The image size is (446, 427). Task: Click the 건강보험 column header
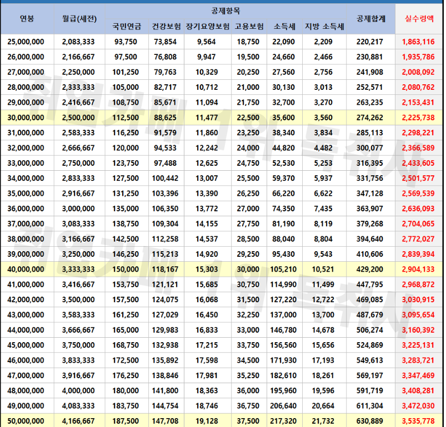pos(166,27)
